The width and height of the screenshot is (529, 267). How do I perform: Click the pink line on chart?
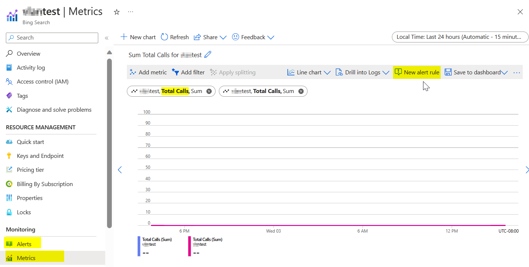[328, 225]
